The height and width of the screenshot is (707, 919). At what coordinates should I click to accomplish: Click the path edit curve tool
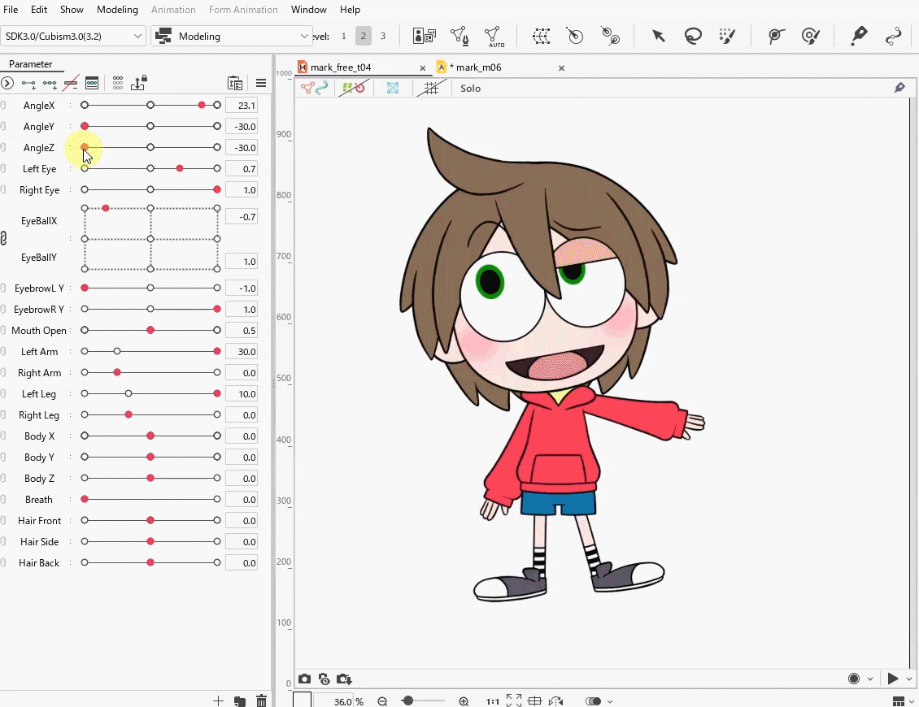coord(893,37)
